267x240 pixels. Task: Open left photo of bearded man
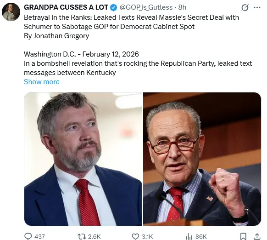[x=83, y=159]
